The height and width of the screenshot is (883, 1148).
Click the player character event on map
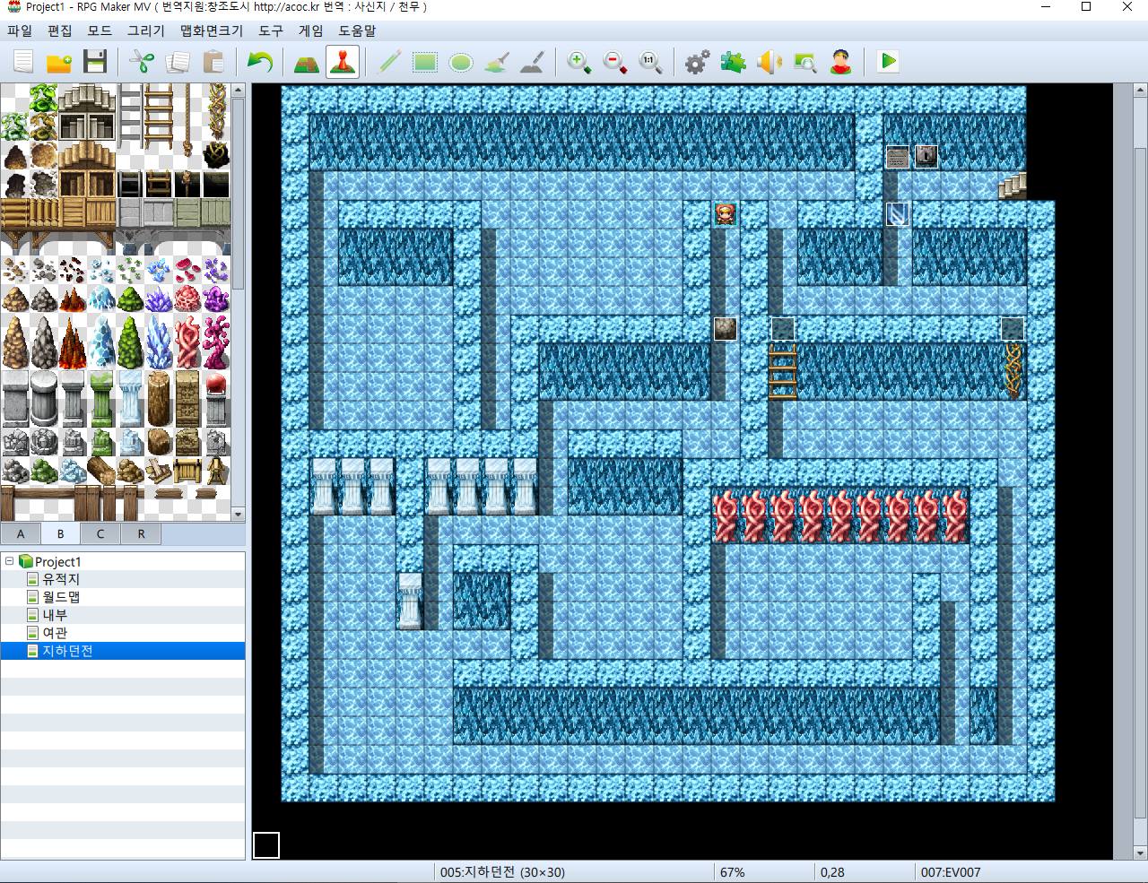pyautogui.click(x=726, y=214)
